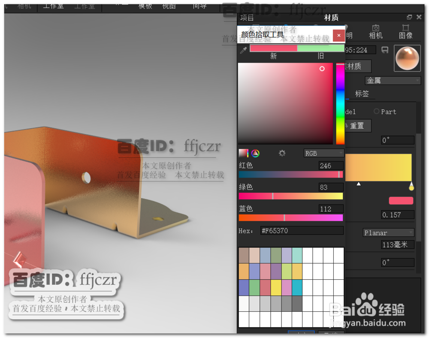This screenshot has width=429, height=338.
Task: Open the metal material type dropdown
Action: point(393,80)
